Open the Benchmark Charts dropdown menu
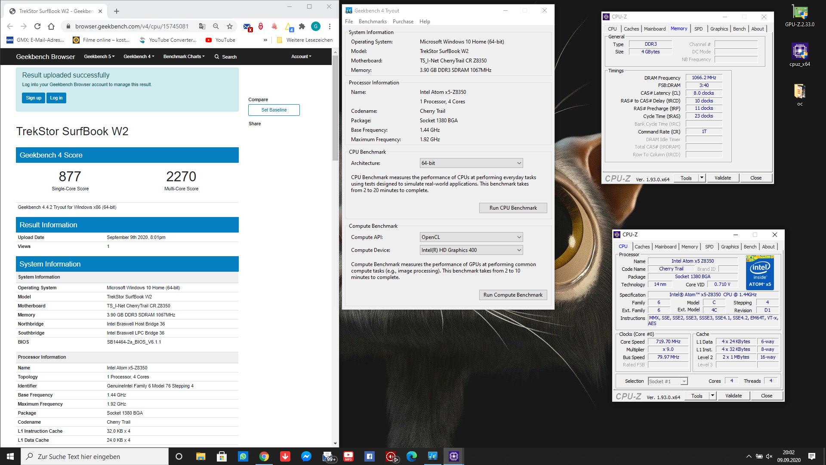 184,56
